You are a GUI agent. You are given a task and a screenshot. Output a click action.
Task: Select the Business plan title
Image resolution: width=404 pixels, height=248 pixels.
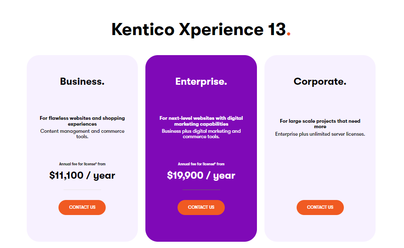pos(82,81)
